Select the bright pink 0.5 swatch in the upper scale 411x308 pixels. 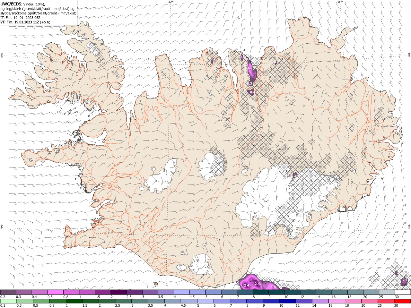[55, 292]
